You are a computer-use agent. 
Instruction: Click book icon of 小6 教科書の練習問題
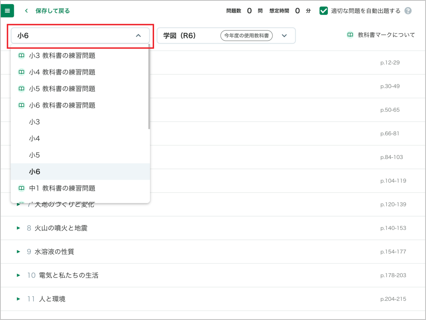22,105
